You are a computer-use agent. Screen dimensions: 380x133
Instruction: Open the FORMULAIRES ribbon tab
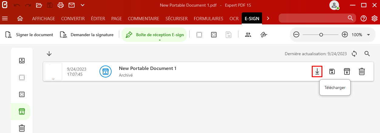coord(208,19)
